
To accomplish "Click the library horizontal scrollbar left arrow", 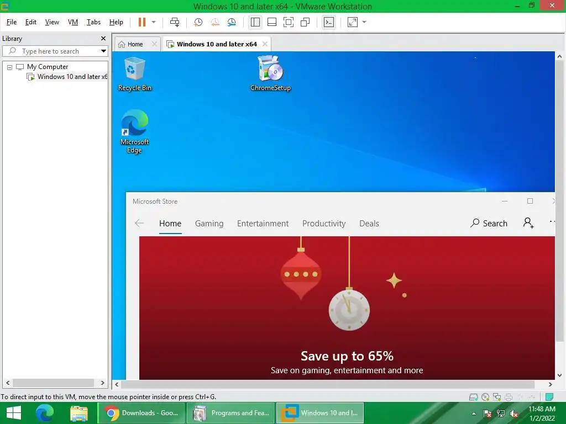I will point(8,383).
